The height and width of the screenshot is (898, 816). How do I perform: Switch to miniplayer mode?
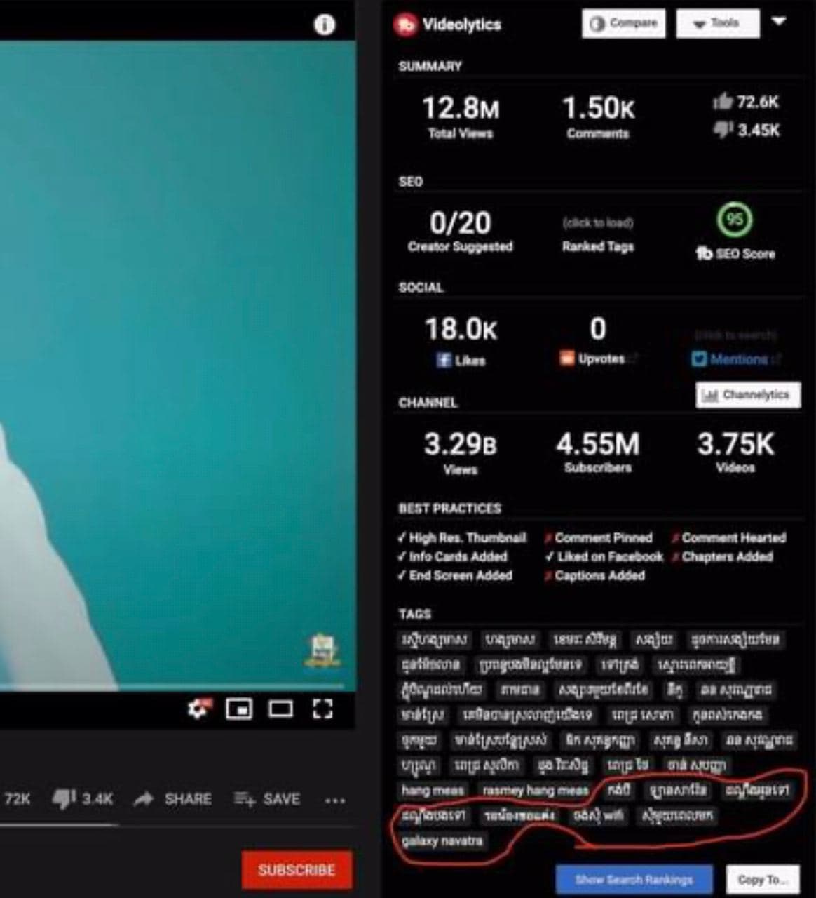tap(239, 709)
